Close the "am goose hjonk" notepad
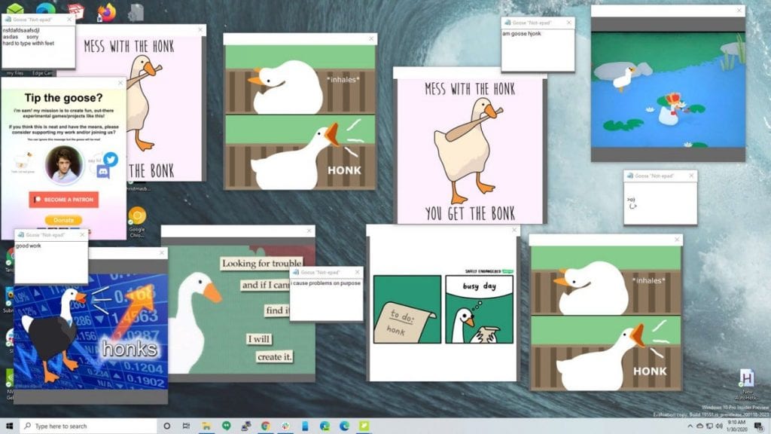The width and height of the screenshot is (771, 434). (569, 23)
